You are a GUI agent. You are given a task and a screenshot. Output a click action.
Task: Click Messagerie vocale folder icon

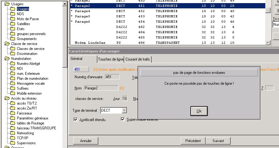(x=12, y=83)
